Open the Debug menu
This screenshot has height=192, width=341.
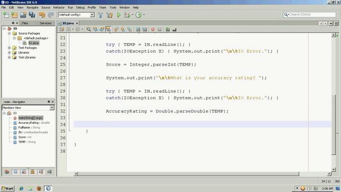80,7
